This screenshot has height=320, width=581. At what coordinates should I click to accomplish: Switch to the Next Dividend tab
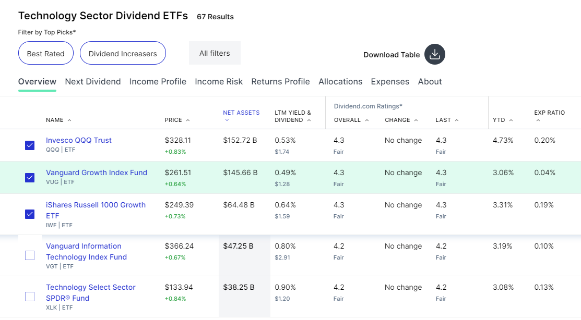92,81
